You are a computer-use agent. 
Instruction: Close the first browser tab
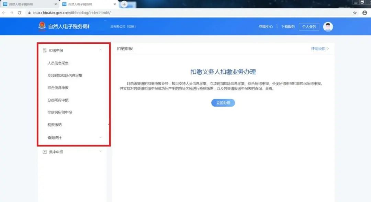click(56, 4)
